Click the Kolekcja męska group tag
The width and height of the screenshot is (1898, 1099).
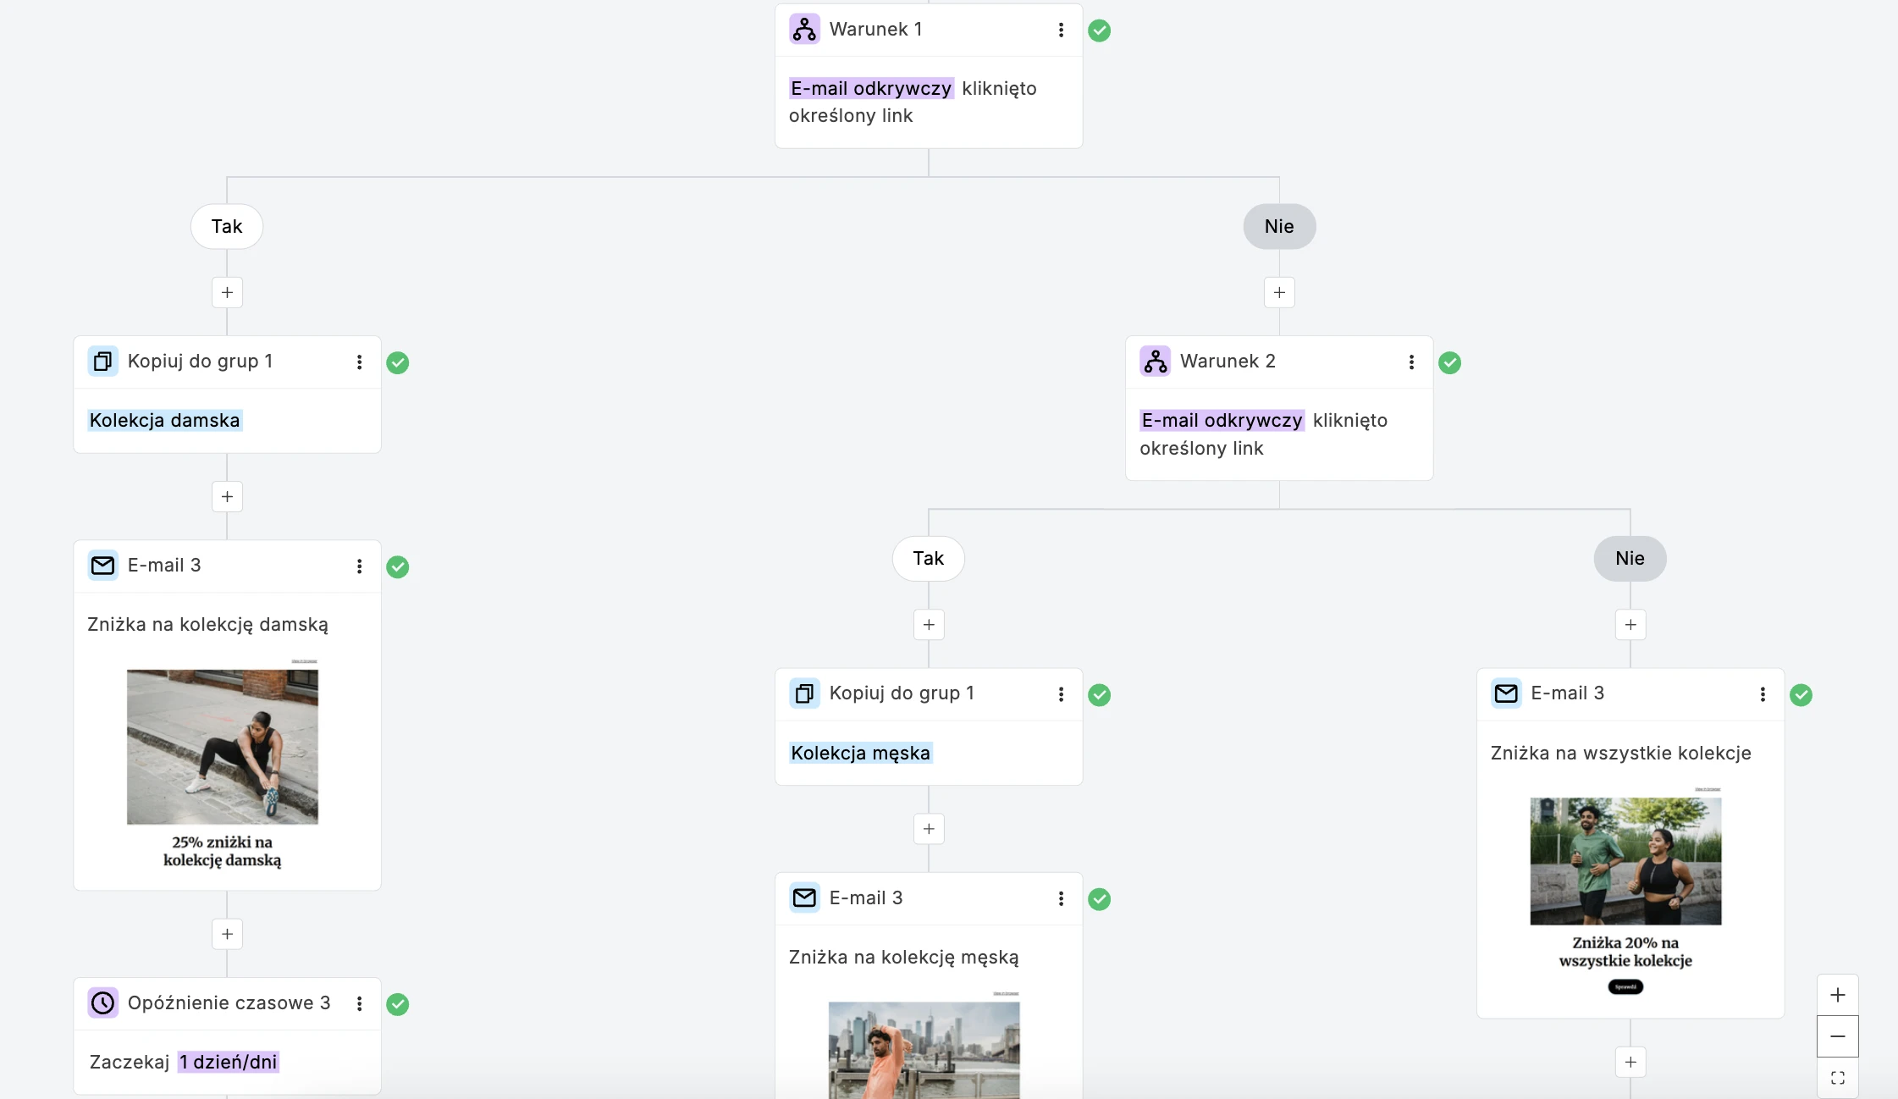tap(860, 754)
